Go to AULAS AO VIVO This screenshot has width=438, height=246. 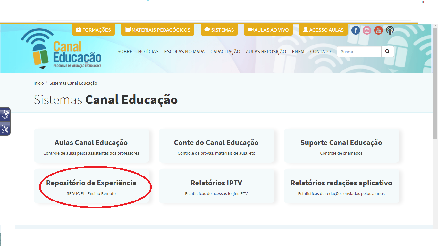(268, 30)
